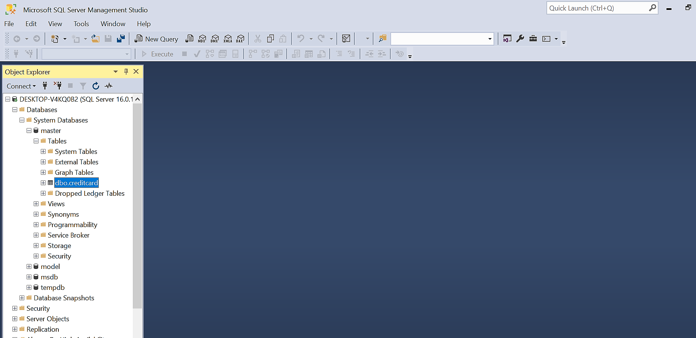Click the Quick Launch search field
This screenshot has height=338, width=696.
point(598,8)
